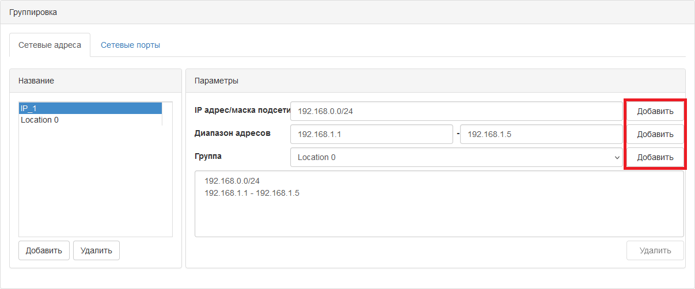Choose Location 0 in the names list
This screenshot has width=695, height=289.
90,120
